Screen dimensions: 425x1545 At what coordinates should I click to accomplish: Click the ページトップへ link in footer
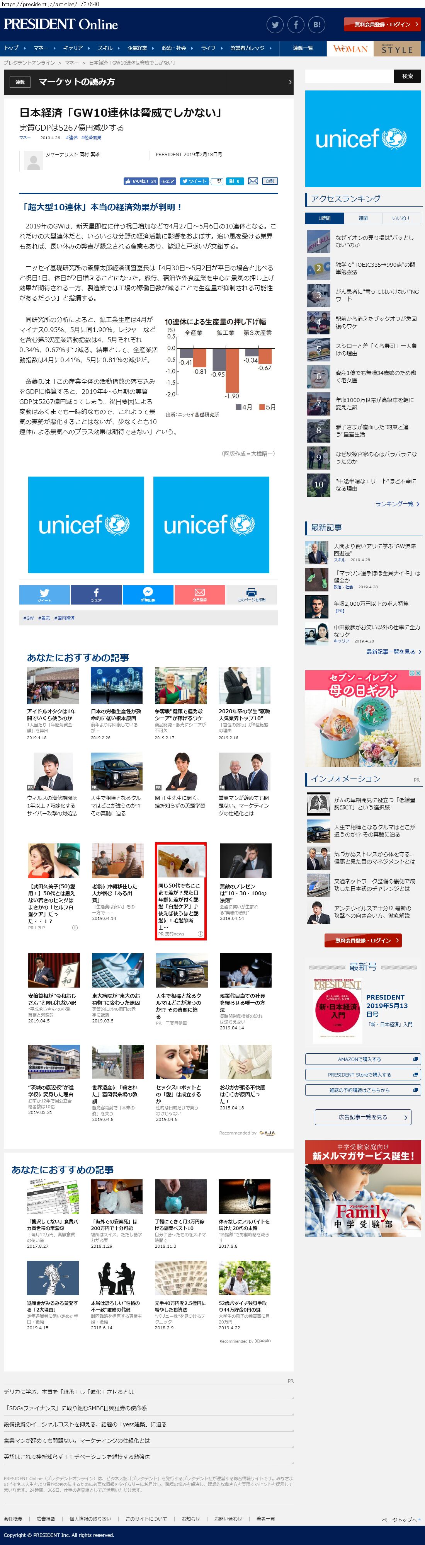[400, 1519]
